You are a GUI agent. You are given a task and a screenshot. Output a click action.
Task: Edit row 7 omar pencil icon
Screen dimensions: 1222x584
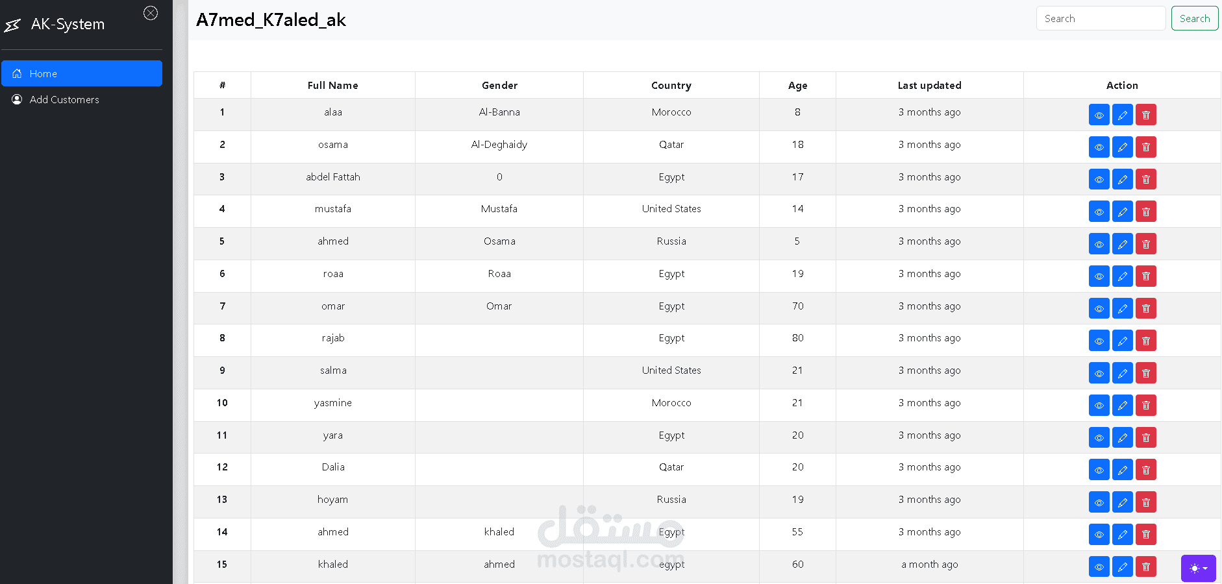click(x=1122, y=309)
